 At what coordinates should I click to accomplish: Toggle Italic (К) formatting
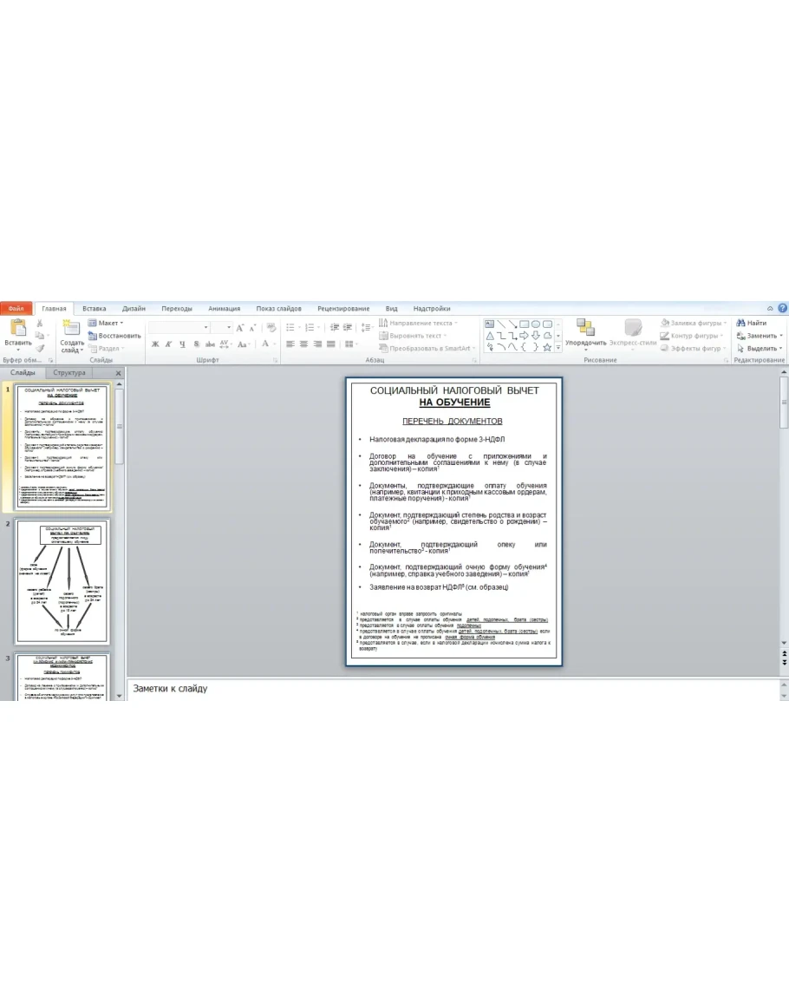pyautogui.click(x=168, y=344)
